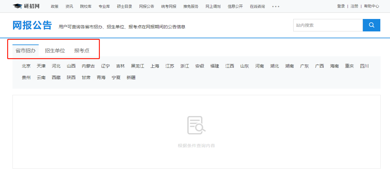This screenshot has width=390, height=177.
Task: Select the 省市招办 tab
Action: click(26, 51)
